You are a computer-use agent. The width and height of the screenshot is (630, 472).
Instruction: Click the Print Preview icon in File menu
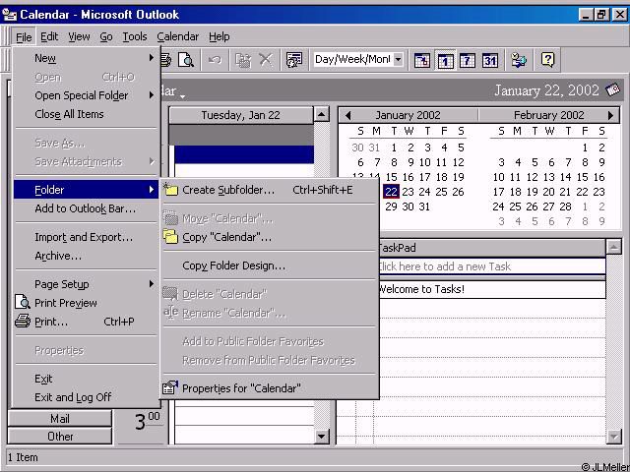(23, 302)
